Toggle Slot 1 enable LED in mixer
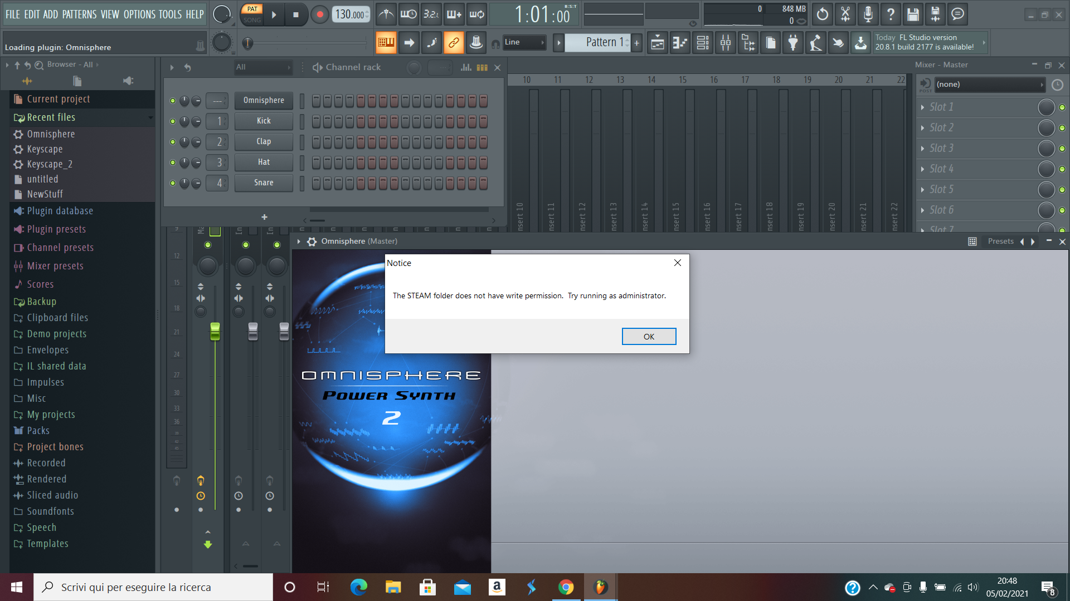 click(1062, 107)
